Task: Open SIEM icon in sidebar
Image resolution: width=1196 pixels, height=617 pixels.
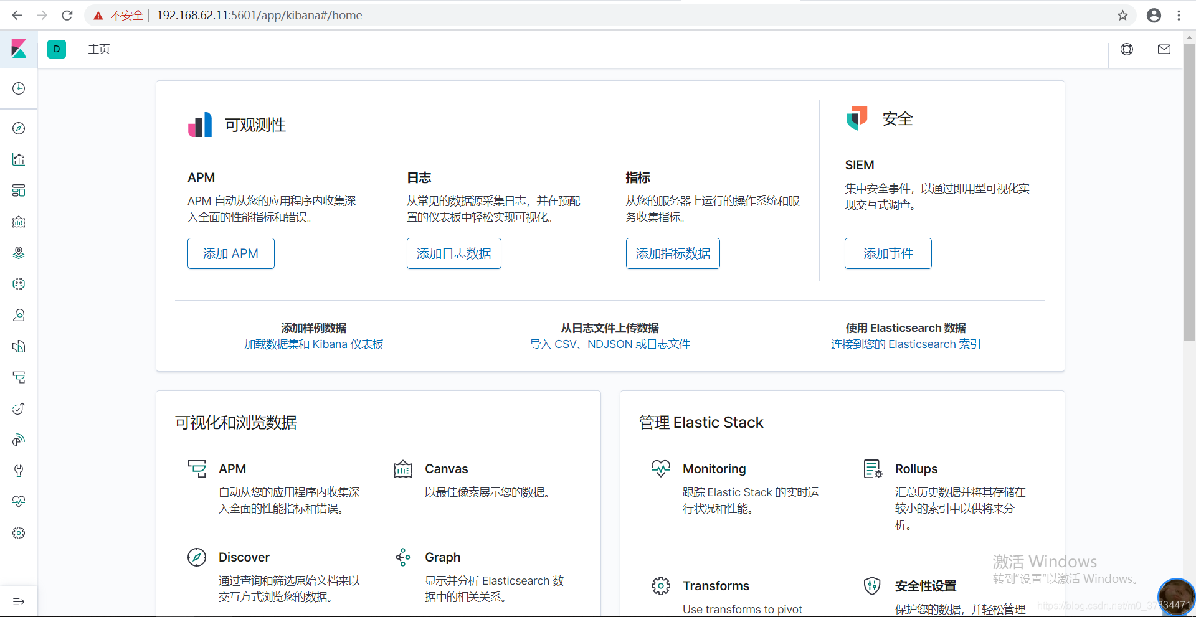Action: pyautogui.click(x=19, y=440)
